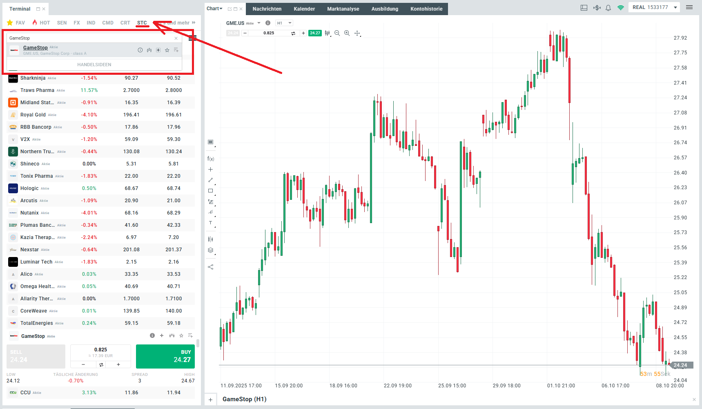This screenshot has height=409, width=702.
Task: Increase volume with the plus stepper
Action: 118,364
